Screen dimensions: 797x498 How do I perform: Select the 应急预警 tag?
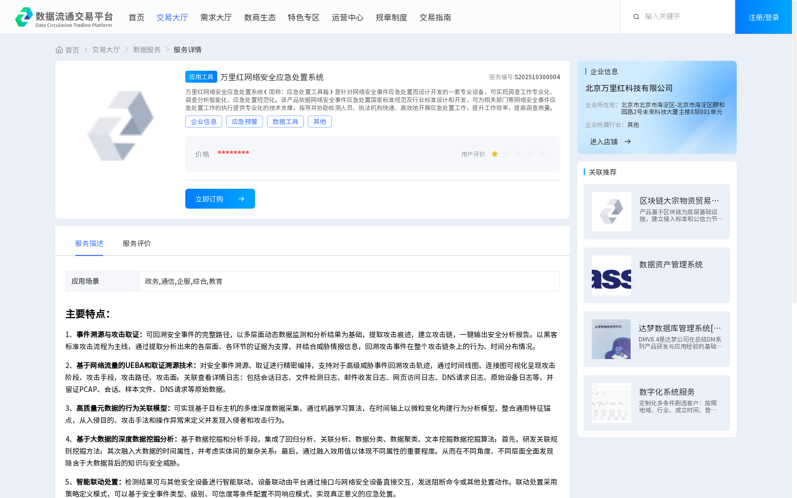(245, 122)
